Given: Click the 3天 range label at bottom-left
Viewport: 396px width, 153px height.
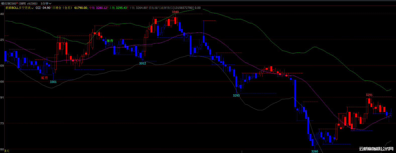Looking at the screenshot, I should point(7,151).
